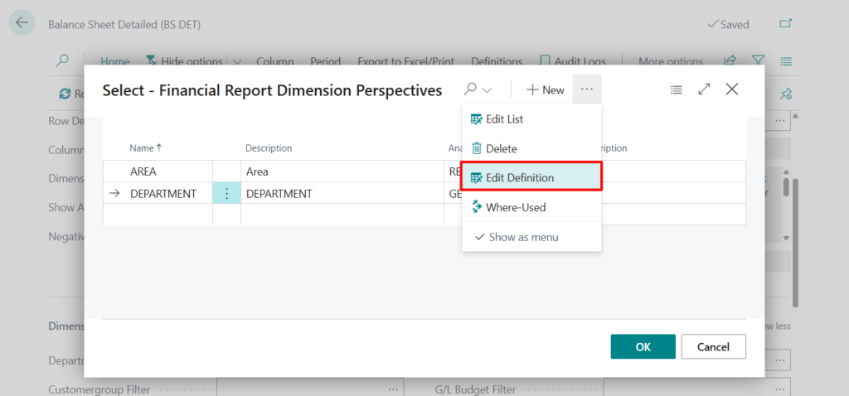Choose Edit List from the menu
The image size is (849, 396).
[x=504, y=119]
